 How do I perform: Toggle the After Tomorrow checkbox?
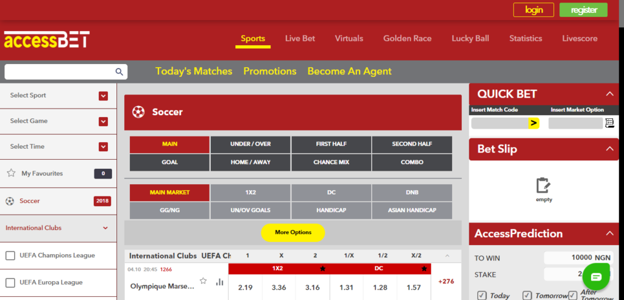point(572,296)
